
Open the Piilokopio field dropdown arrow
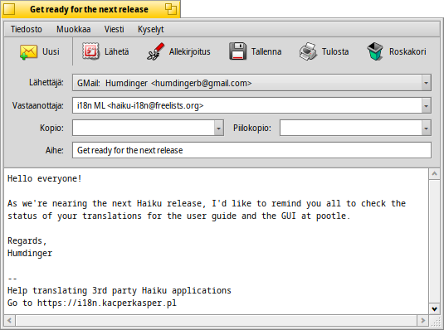pyautogui.click(x=426, y=128)
